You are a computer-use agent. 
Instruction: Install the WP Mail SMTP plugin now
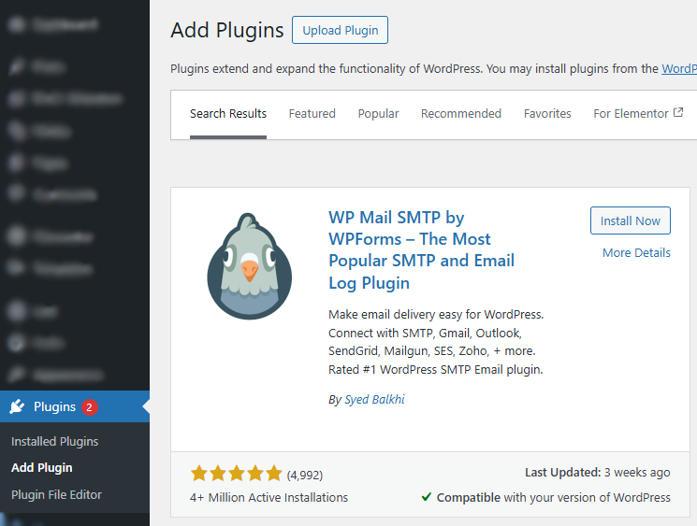(630, 221)
